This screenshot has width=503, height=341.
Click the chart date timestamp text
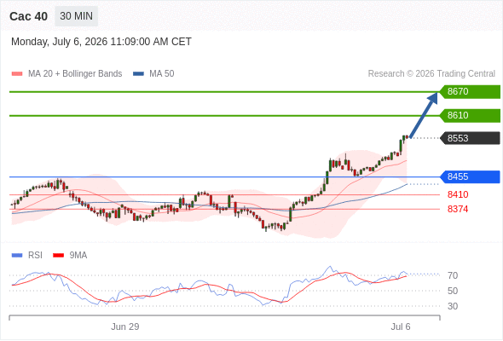click(101, 42)
